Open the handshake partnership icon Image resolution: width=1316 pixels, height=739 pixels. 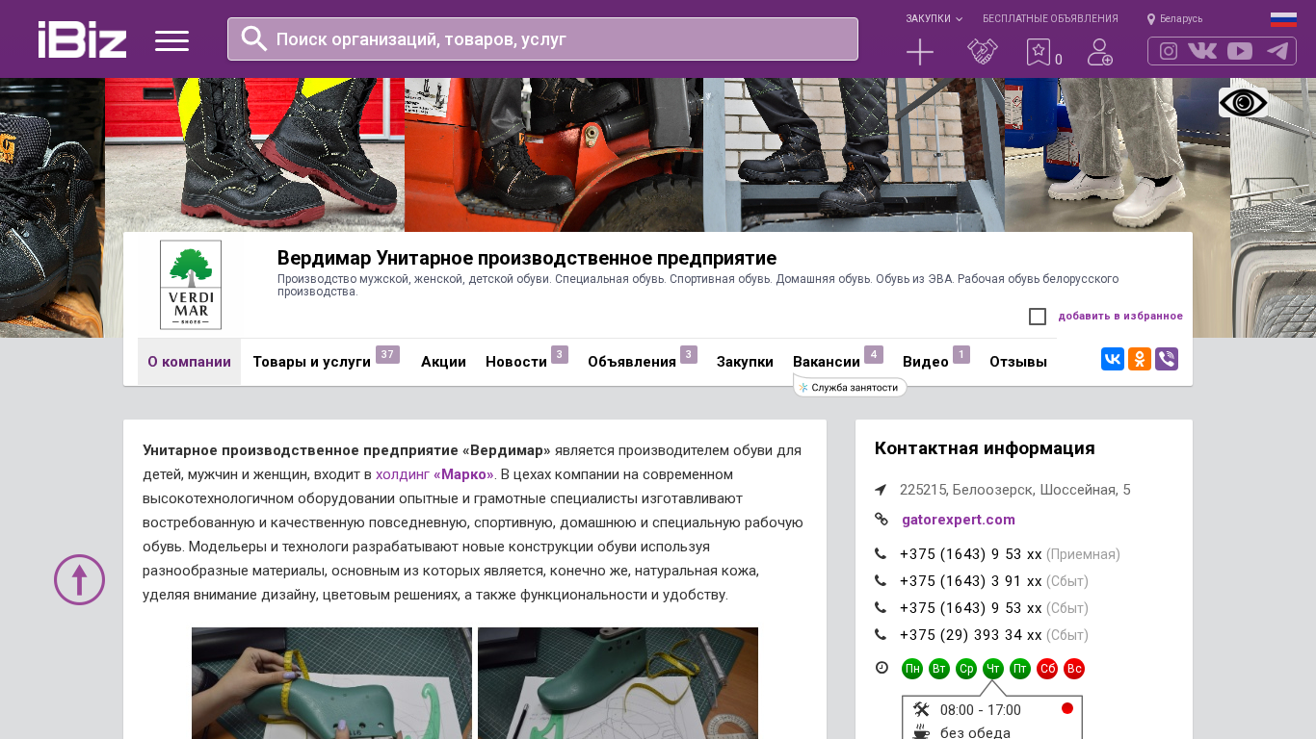point(982,52)
